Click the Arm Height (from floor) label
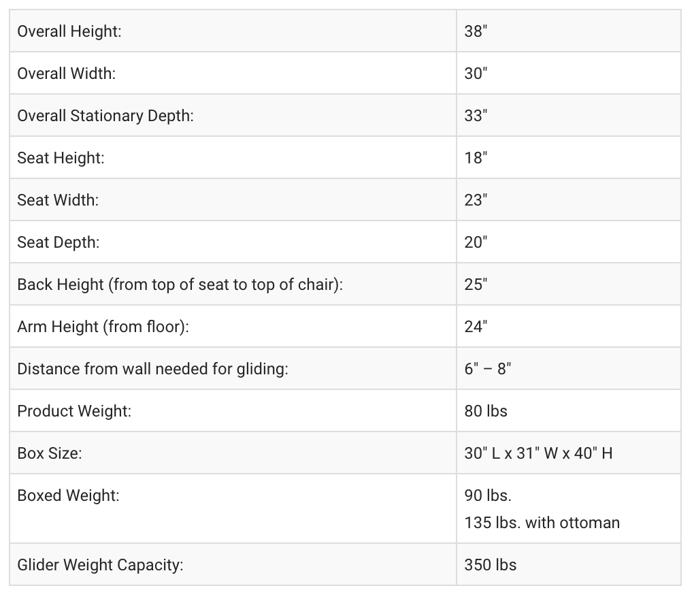Viewport: 694px width, 603px height. [103, 327]
